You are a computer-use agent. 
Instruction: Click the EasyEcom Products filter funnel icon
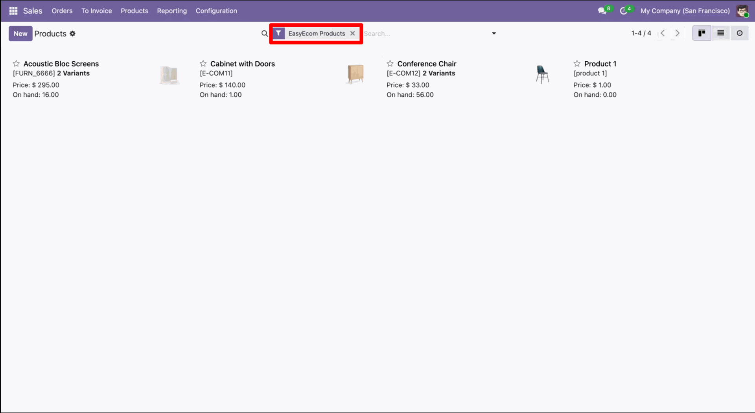click(x=278, y=34)
